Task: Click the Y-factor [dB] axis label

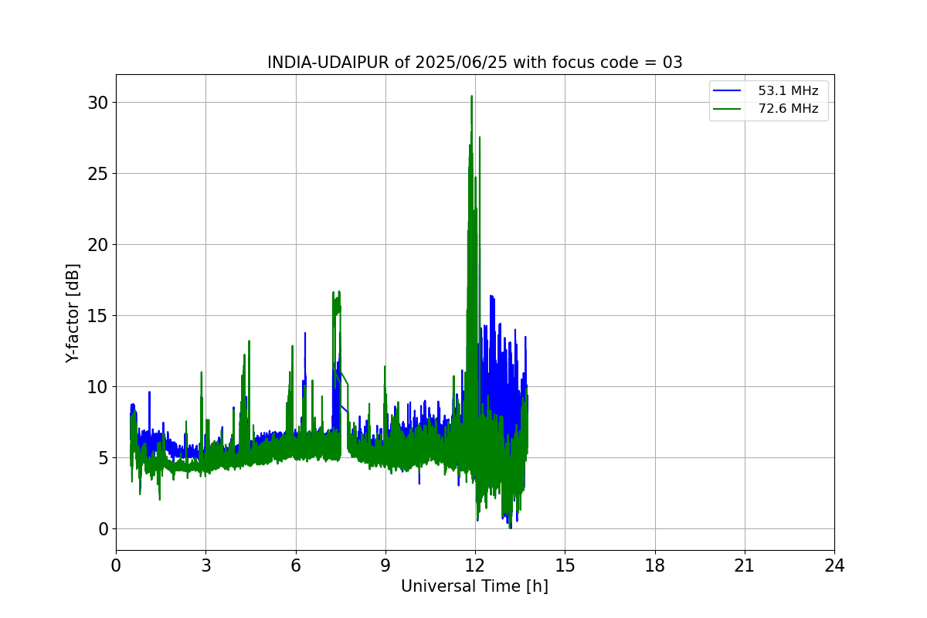Action: 72,313
